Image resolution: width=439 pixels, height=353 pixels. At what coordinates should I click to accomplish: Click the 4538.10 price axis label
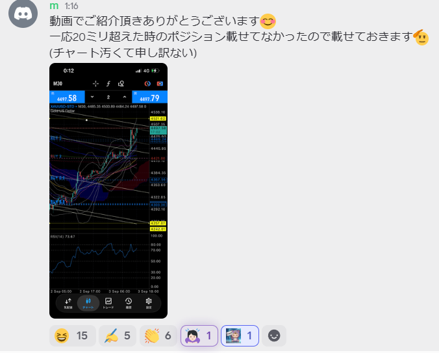coord(158,112)
